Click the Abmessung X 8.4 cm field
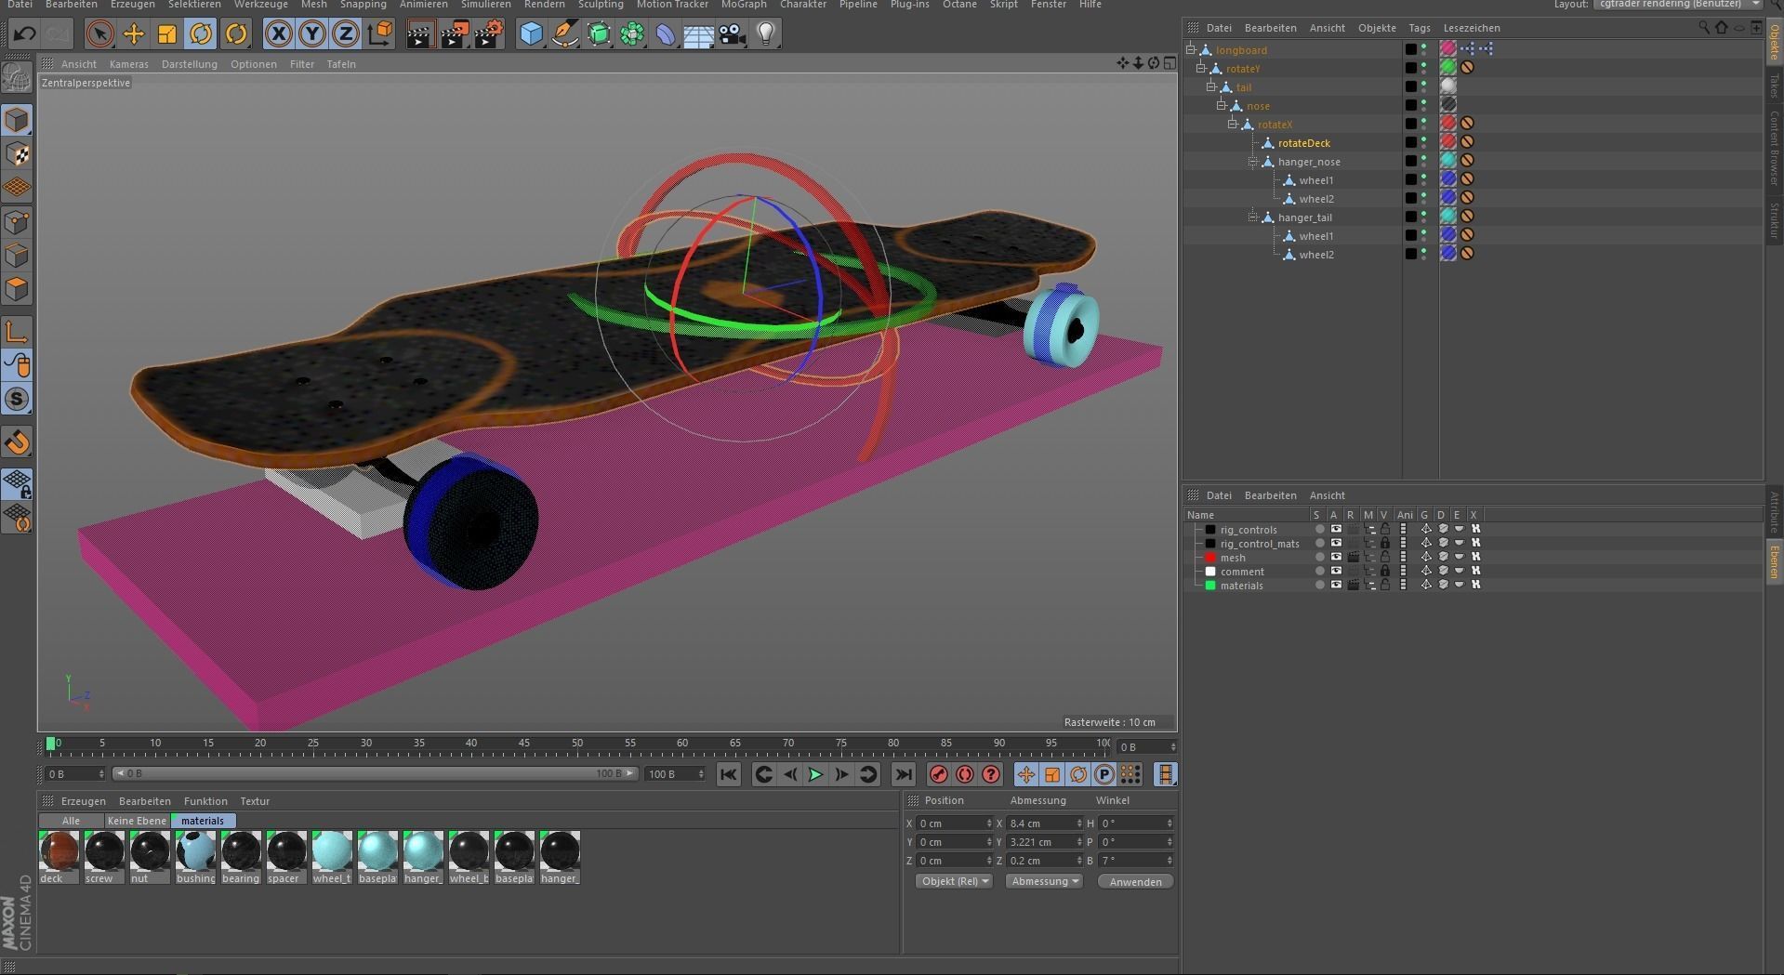This screenshot has height=975, width=1784. tap(1045, 823)
